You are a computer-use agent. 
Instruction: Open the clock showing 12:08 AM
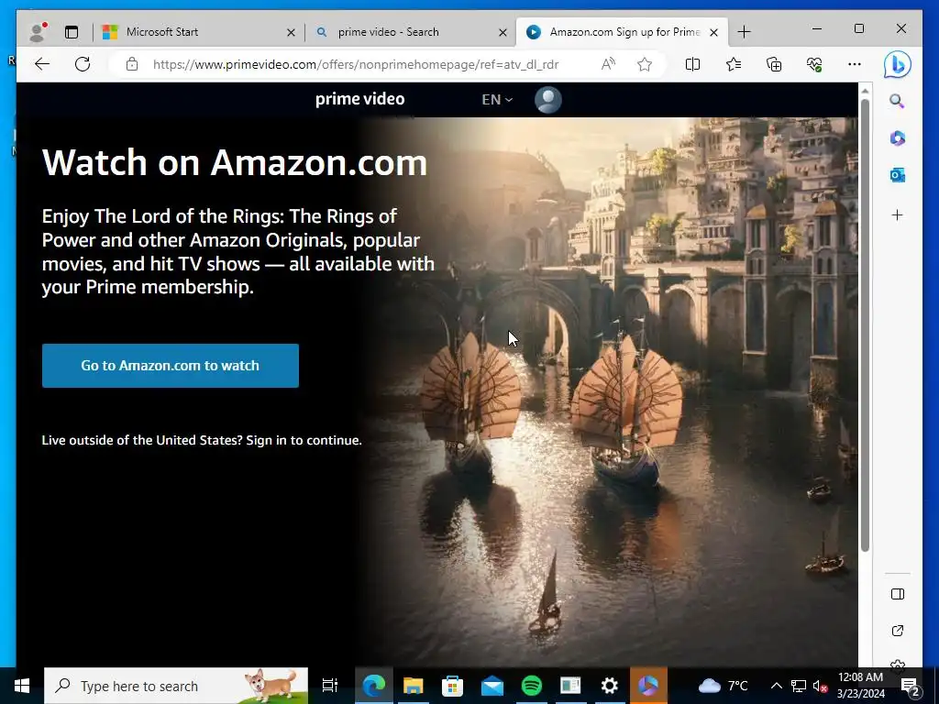[860, 686]
